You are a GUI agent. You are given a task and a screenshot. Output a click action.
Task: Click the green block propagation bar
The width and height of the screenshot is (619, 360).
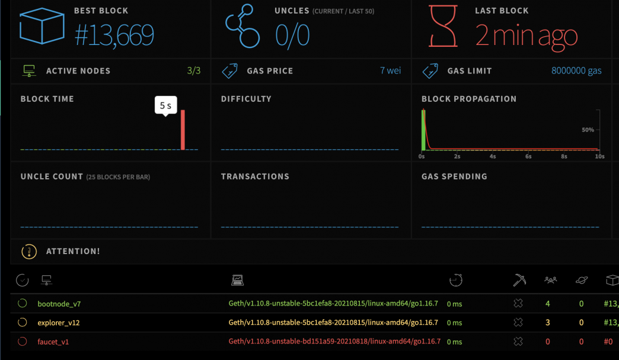click(423, 130)
